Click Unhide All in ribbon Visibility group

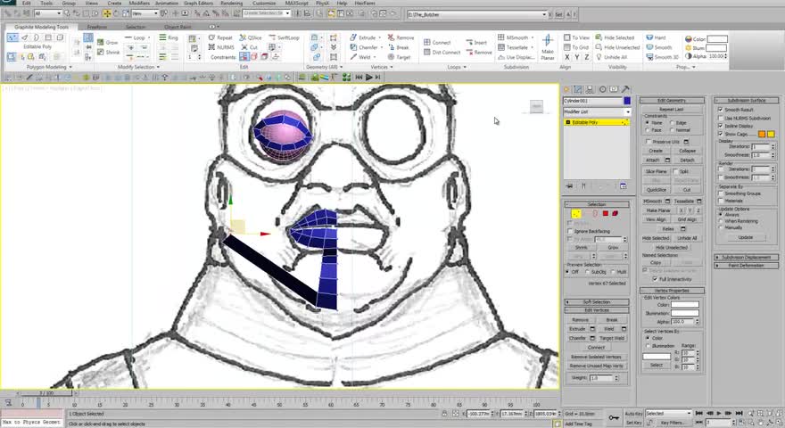click(611, 57)
